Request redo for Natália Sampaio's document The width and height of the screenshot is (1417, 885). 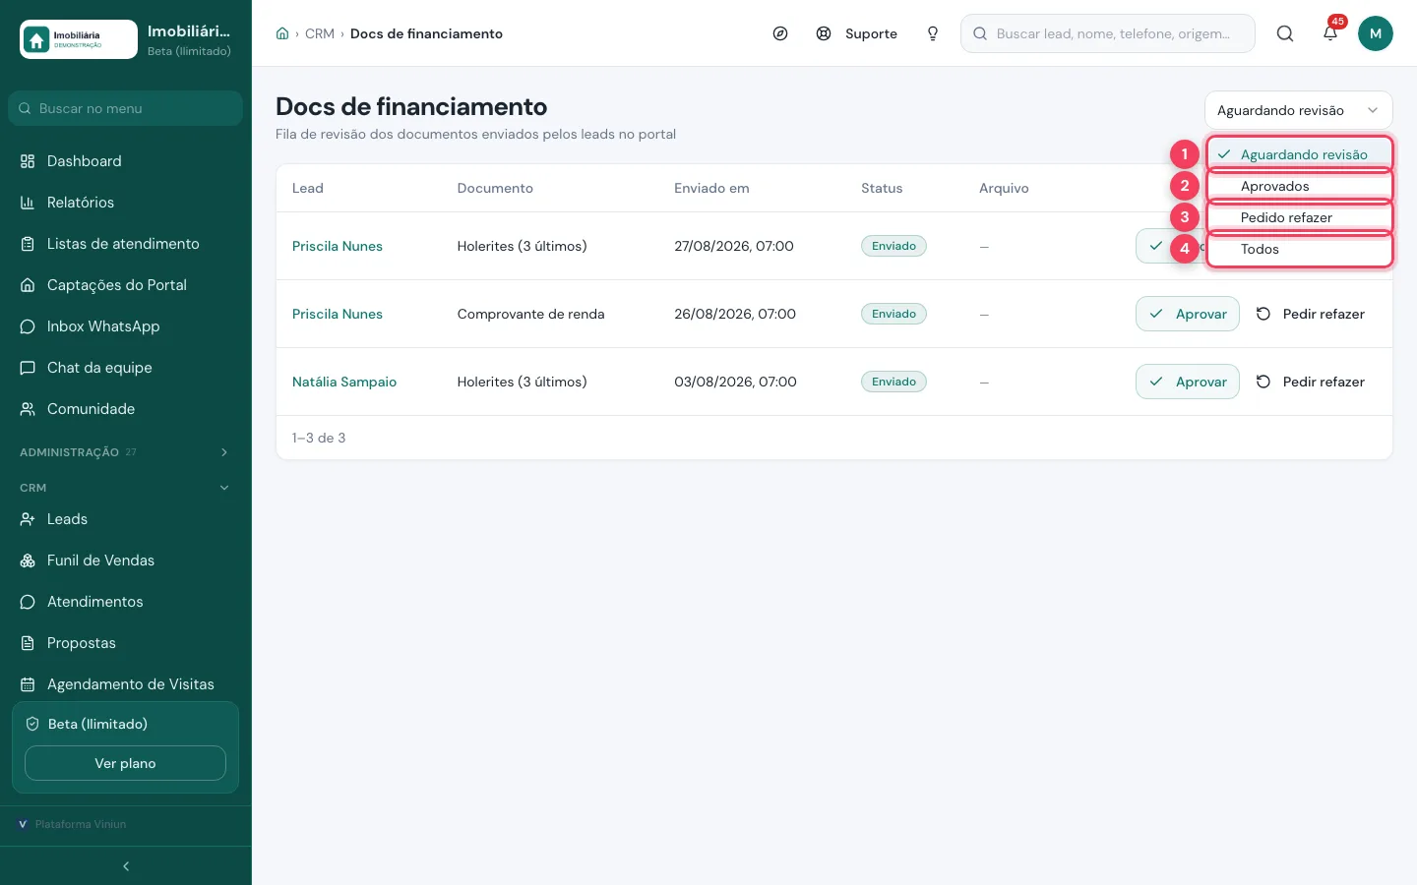click(1311, 382)
